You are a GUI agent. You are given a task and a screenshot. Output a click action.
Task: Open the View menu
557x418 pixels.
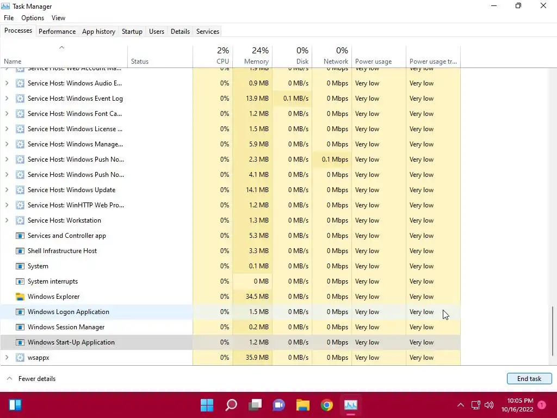[x=58, y=18]
